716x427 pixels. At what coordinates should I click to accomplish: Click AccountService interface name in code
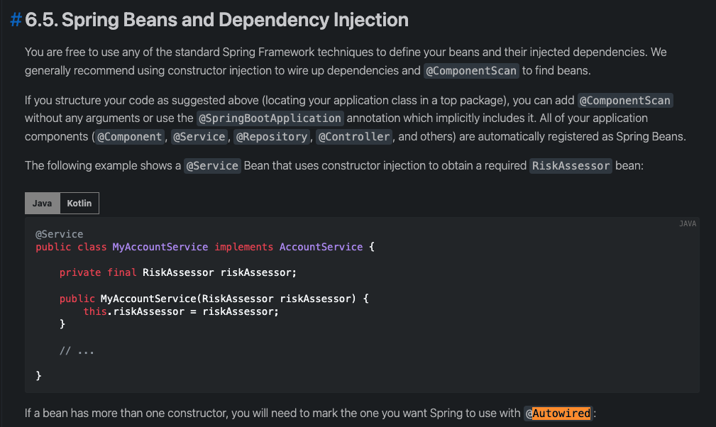pyautogui.click(x=321, y=247)
